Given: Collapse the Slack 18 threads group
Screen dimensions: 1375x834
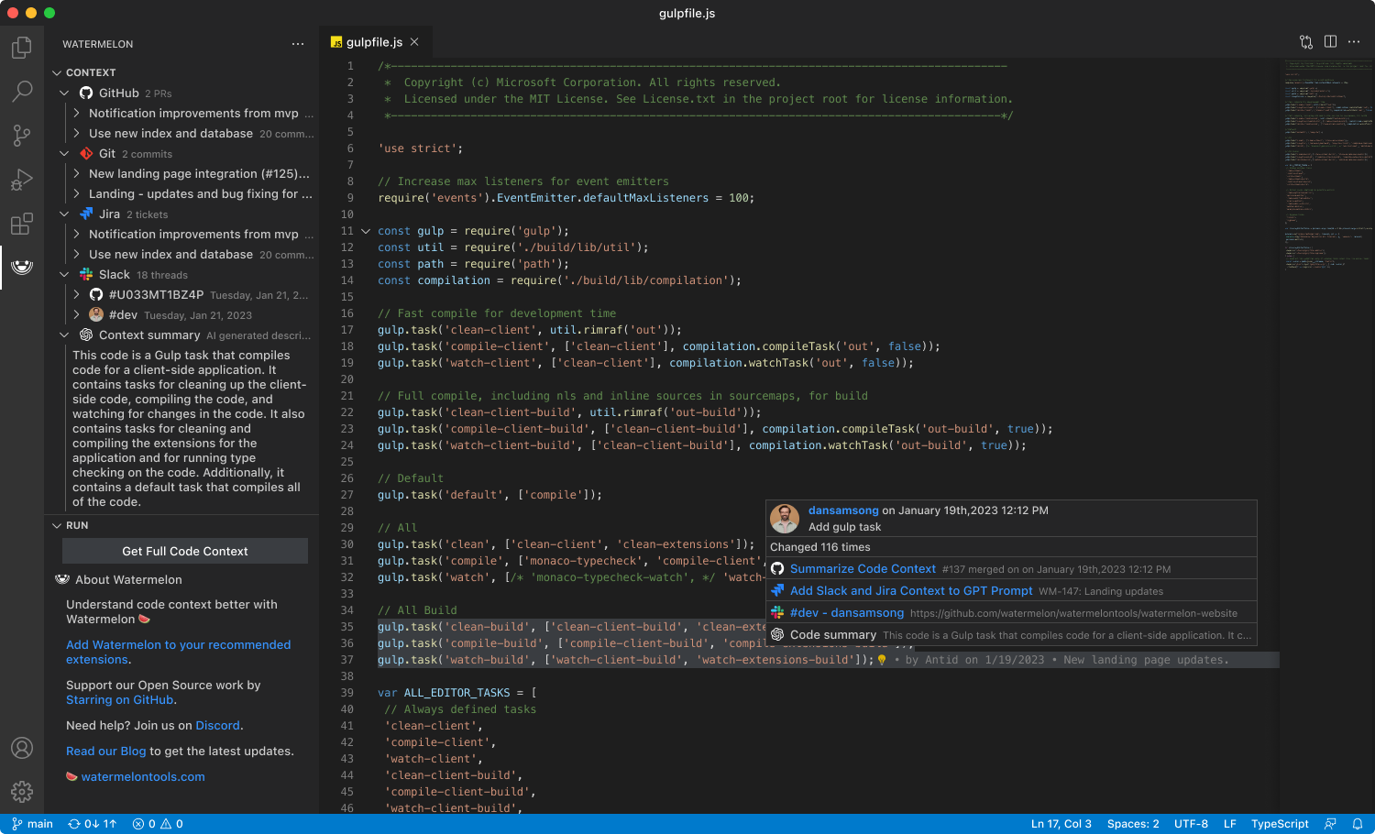Looking at the screenshot, I should coord(64,275).
